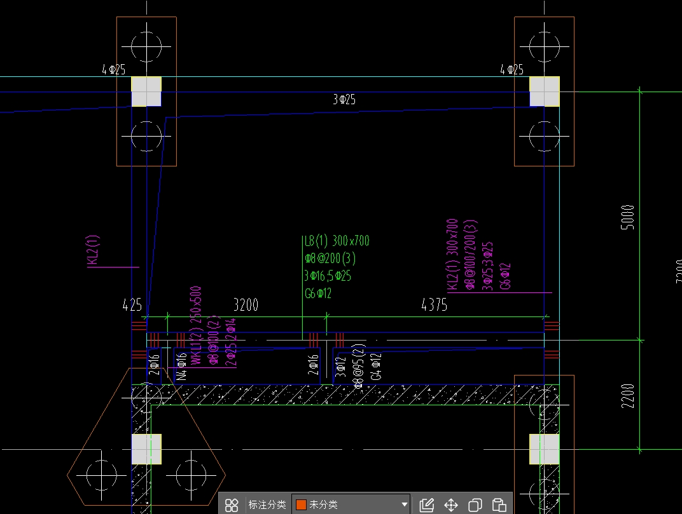Click the 4375 dimension value
682x514 pixels.
pos(434,304)
